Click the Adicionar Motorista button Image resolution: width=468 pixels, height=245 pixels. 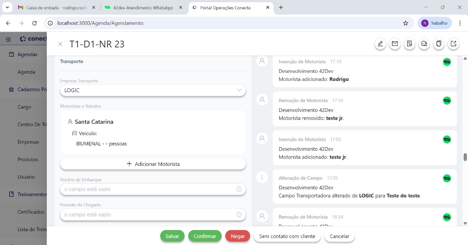pyautogui.click(x=153, y=164)
